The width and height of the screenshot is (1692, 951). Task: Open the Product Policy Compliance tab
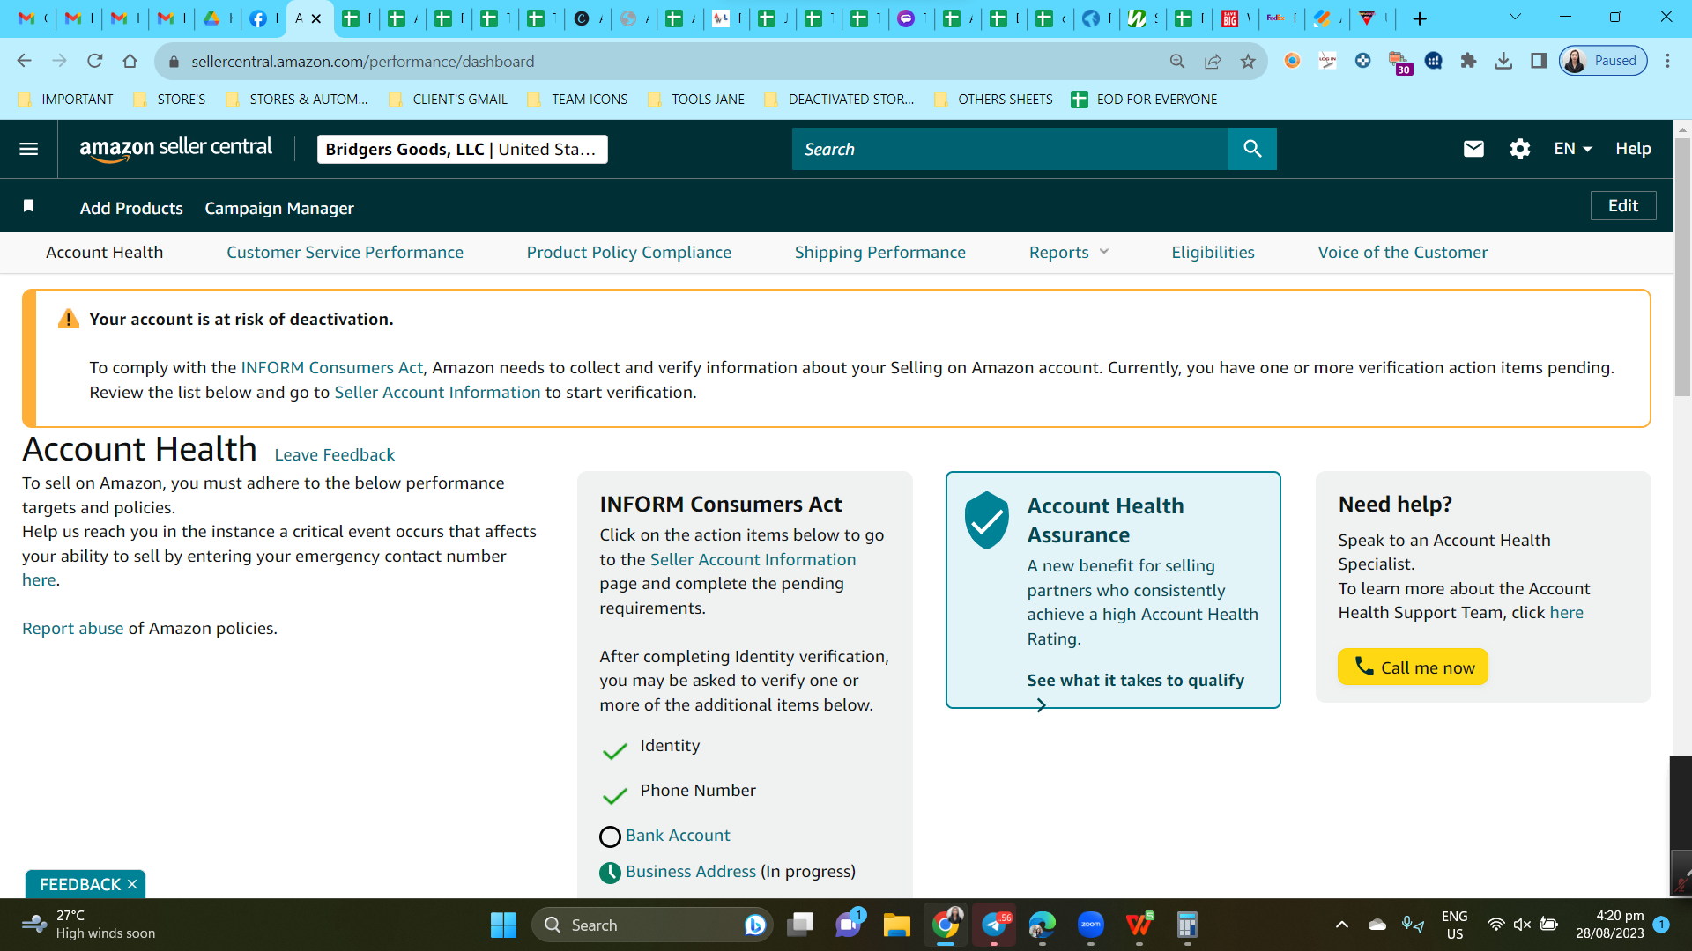click(x=629, y=253)
